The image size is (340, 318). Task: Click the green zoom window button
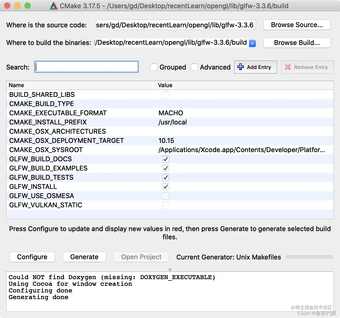28,6
